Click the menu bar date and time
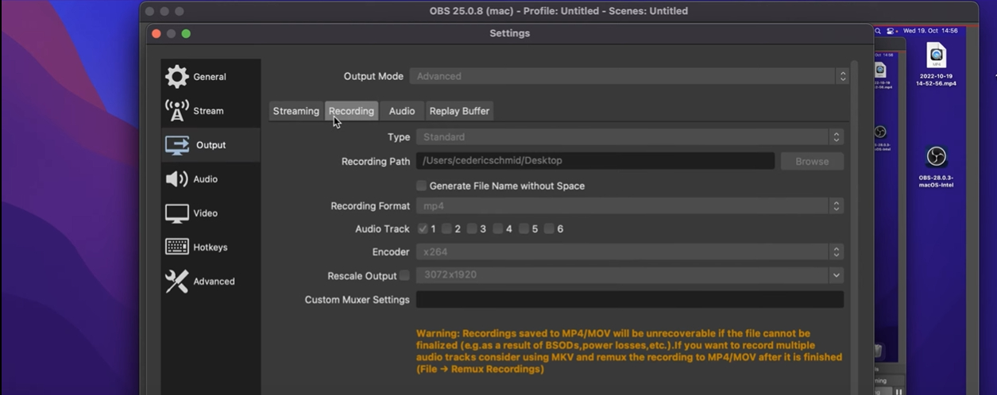997x395 pixels. click(x=930, y=31)
